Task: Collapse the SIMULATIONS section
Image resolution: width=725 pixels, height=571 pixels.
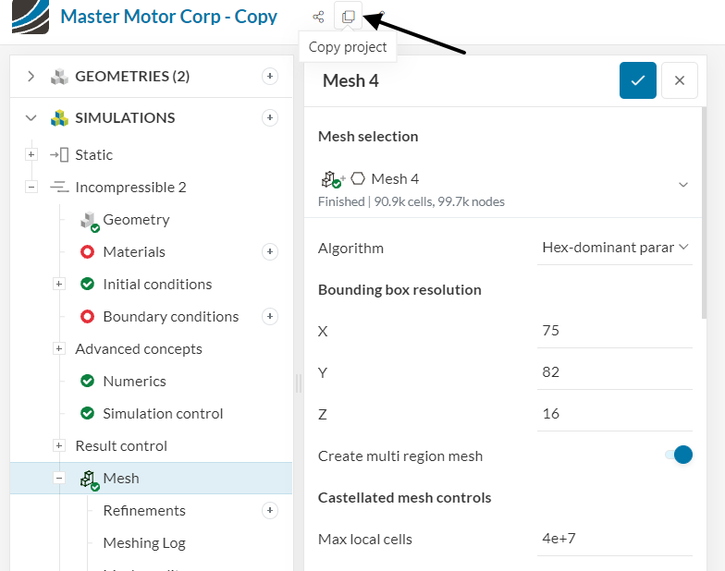Action: click(31, 117)
